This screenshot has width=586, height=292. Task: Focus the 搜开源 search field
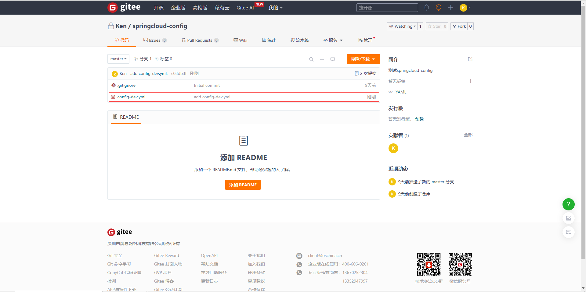click(x=387, y=8)
